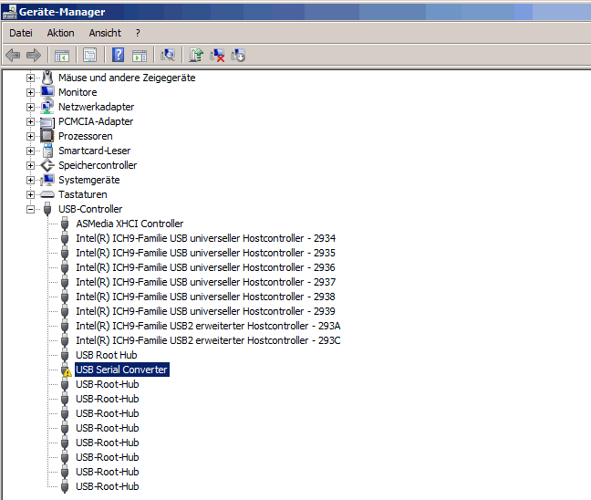Select the USB Serial Converter entry

point(121,370)
